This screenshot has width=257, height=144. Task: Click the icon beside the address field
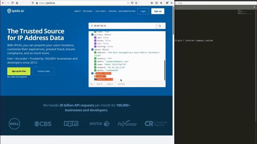(x=95, y=52)
